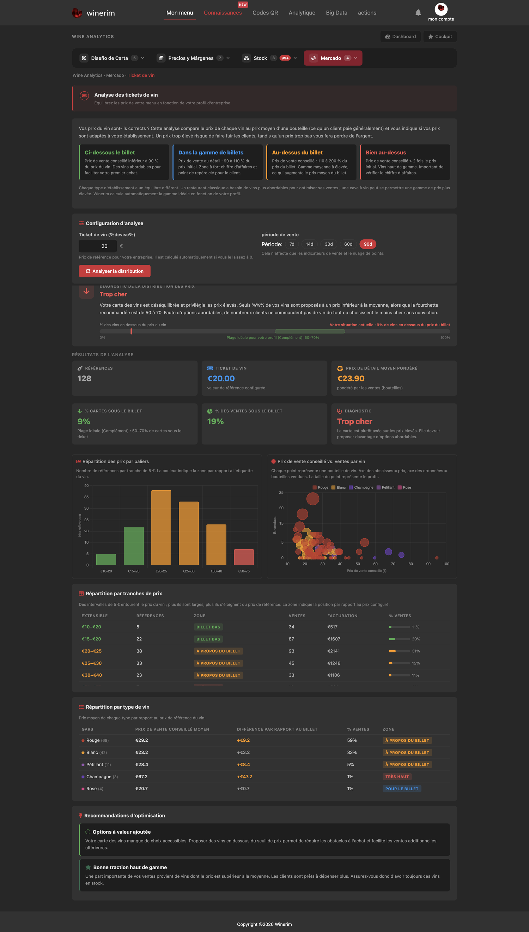Open the Cockpit view button
This screenshot has height=932, width=529.
pos(440,37)
